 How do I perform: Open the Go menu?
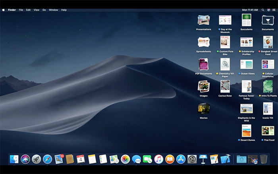pos(44,10)
